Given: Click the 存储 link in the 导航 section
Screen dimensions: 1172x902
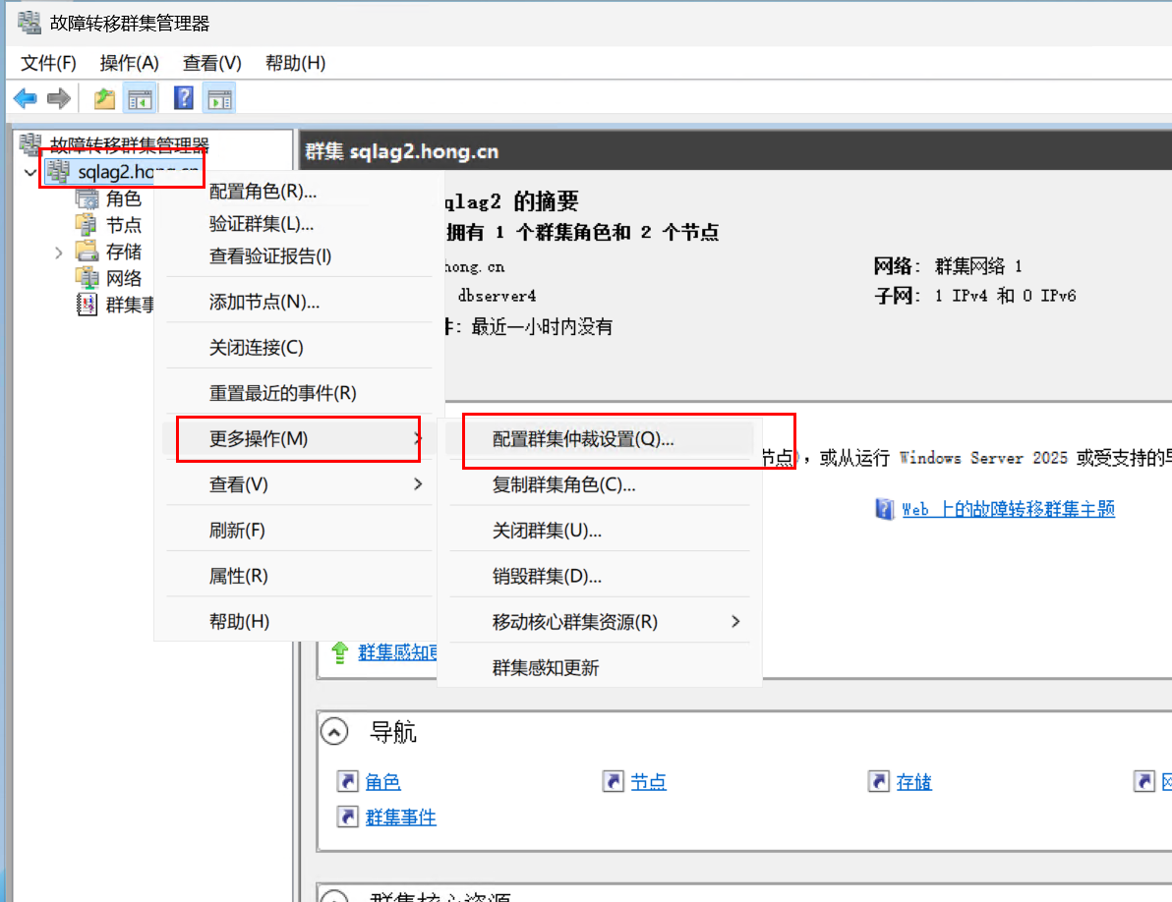Looking at the screenshot, I should tap(913, 782).
